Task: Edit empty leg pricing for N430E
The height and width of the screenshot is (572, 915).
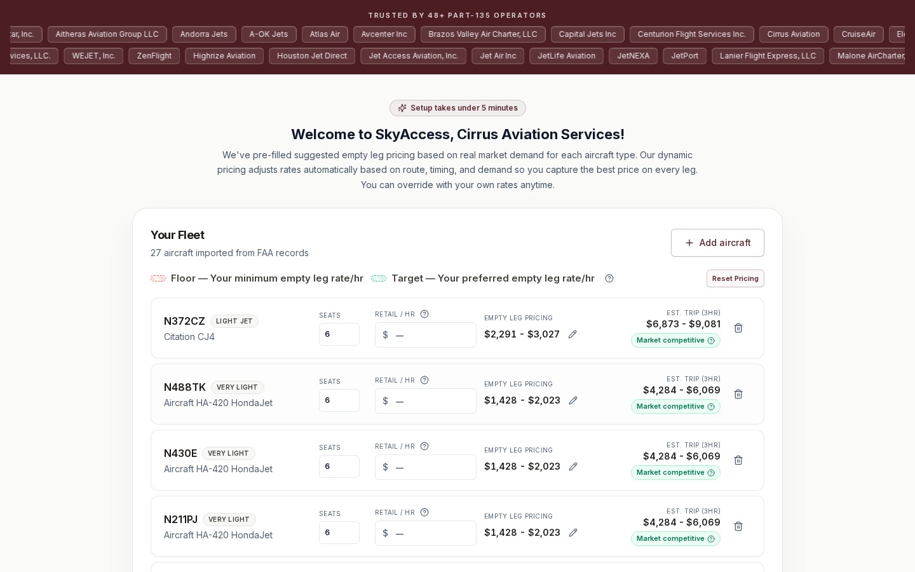Action: tap(573, 466)
